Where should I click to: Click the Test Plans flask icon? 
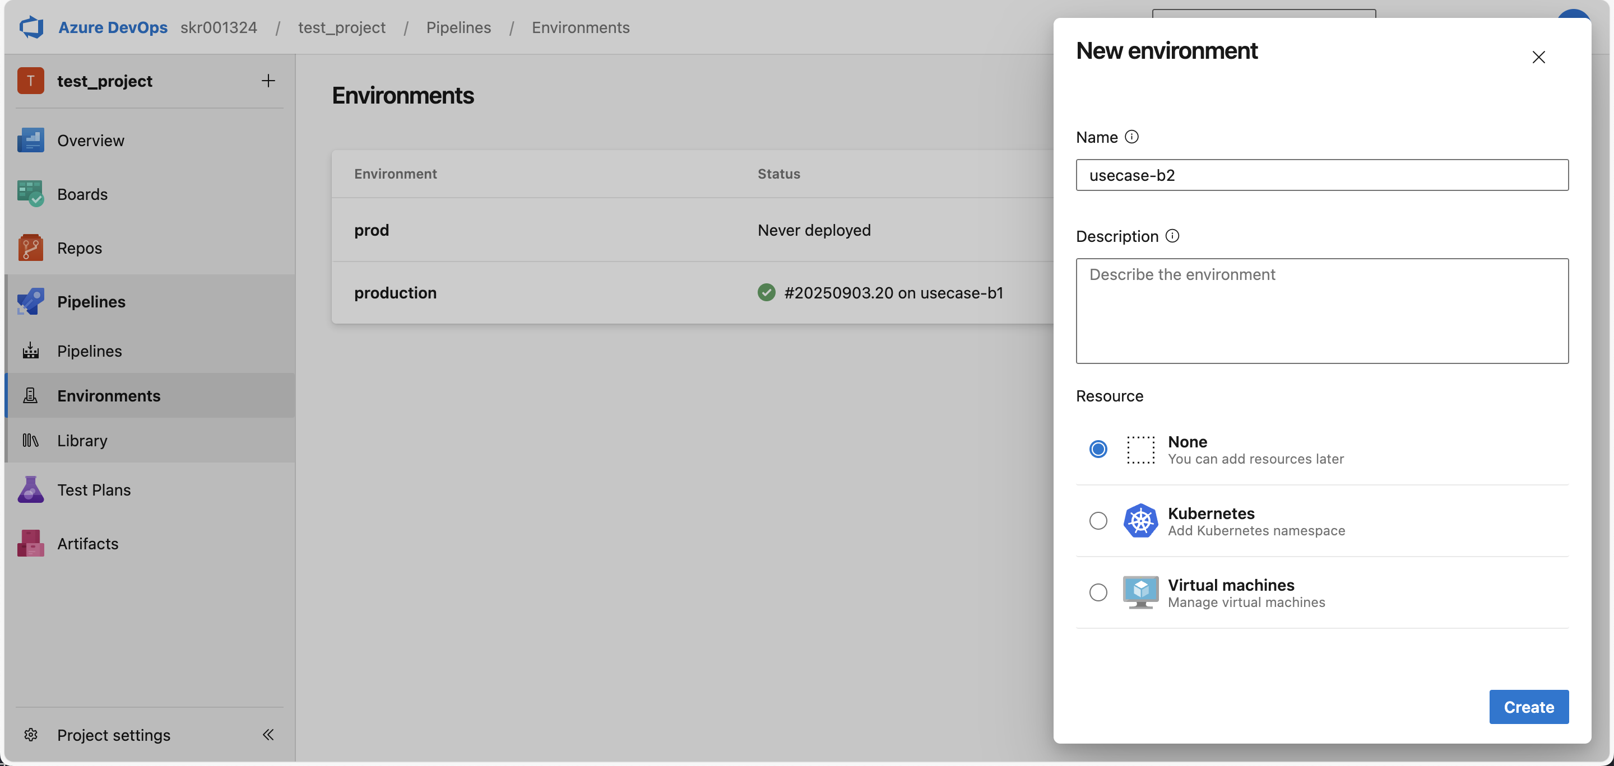click(30, 489)
